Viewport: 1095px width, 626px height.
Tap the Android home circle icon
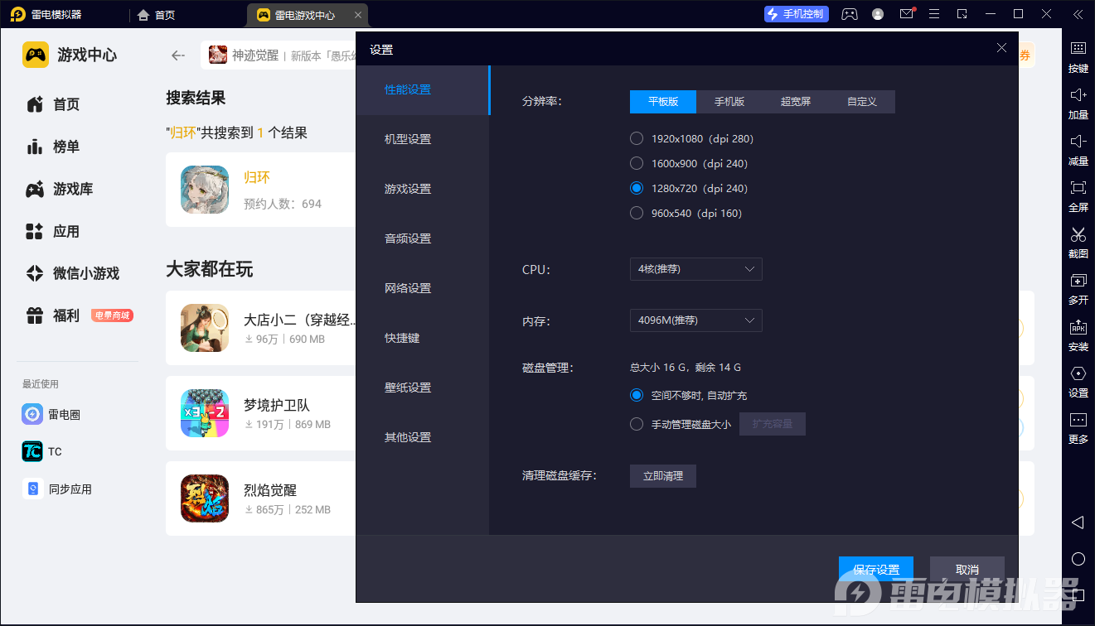pos(1078,559)
